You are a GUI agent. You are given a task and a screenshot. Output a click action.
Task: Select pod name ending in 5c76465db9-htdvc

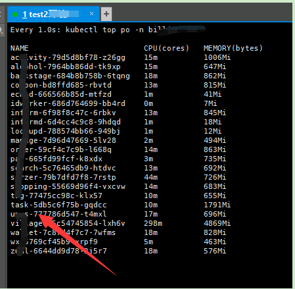tap(63, 168)
